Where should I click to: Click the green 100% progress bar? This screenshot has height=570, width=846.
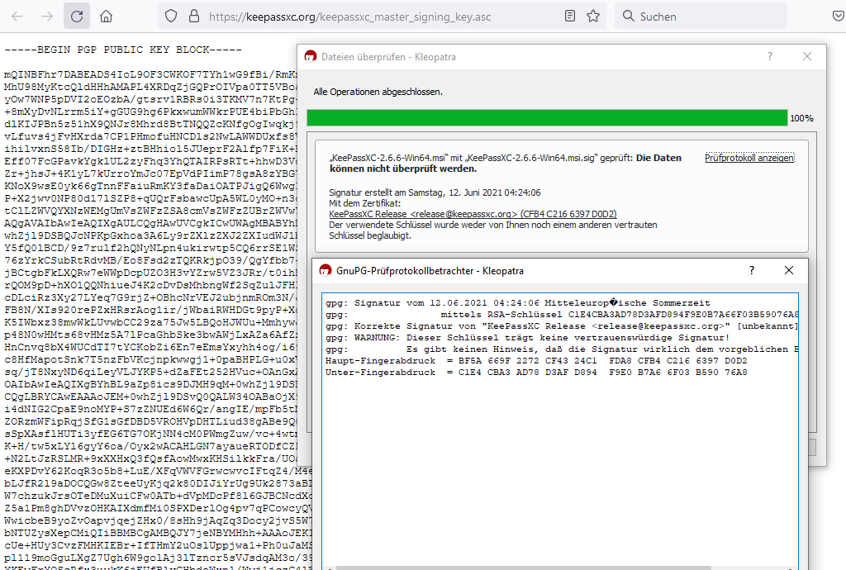pos(547,117)
